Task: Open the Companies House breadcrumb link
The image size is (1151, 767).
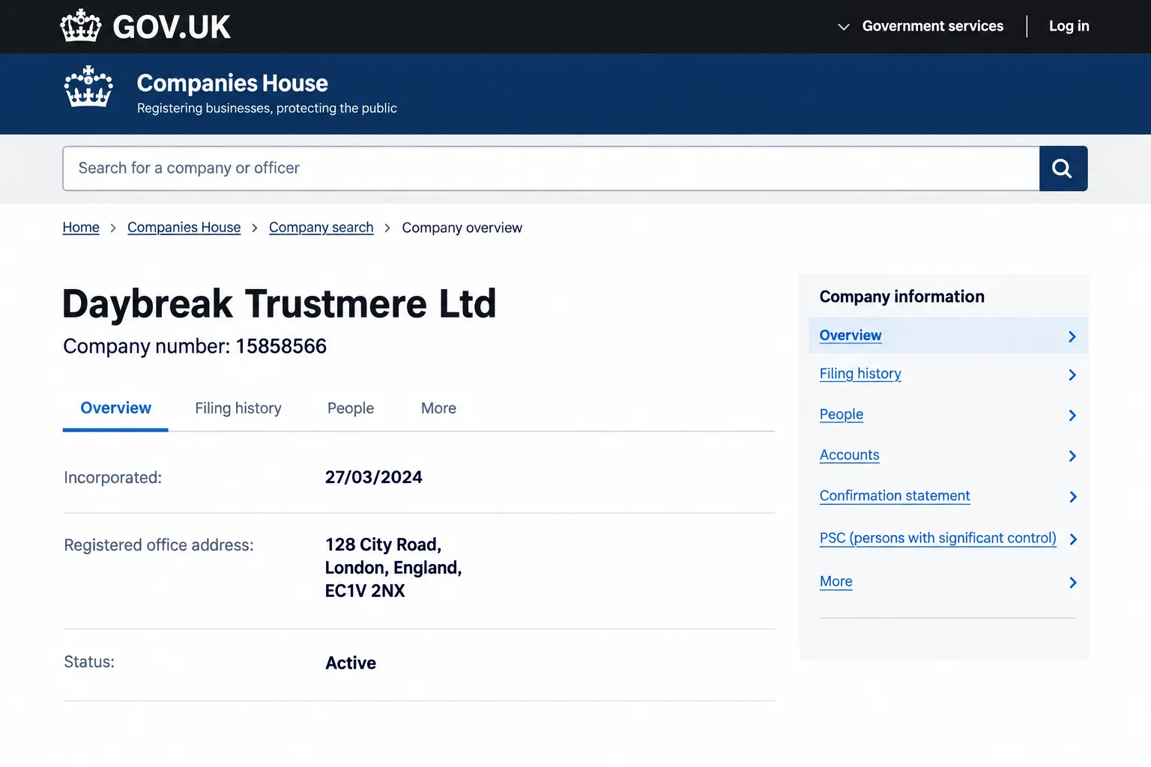Action: point(184,228)
